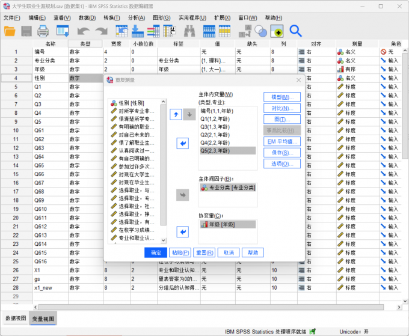The width and height of the screenshot is (409, 336).
Task: Click the magnifier search icon in the toolbar
Action: 295,31
